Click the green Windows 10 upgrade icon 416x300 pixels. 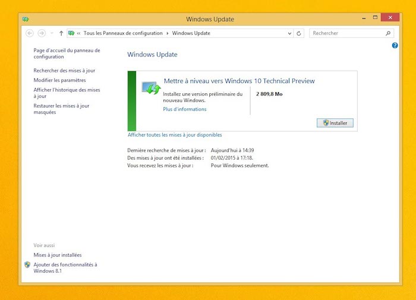151,89
